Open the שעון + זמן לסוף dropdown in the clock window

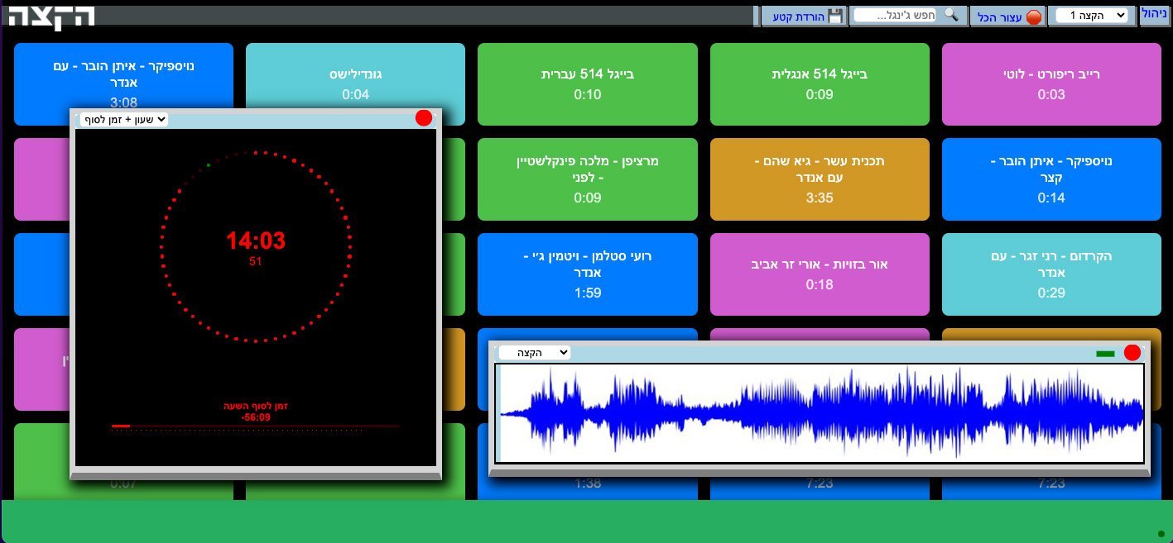click(x=124, y=119)
